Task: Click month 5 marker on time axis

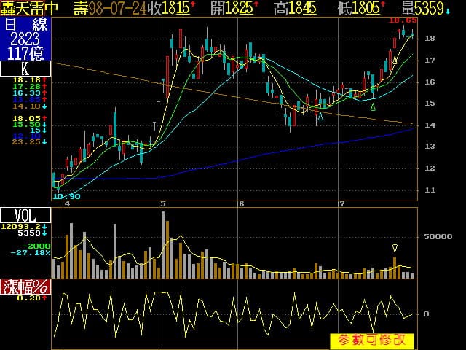Action: [163, 203]
